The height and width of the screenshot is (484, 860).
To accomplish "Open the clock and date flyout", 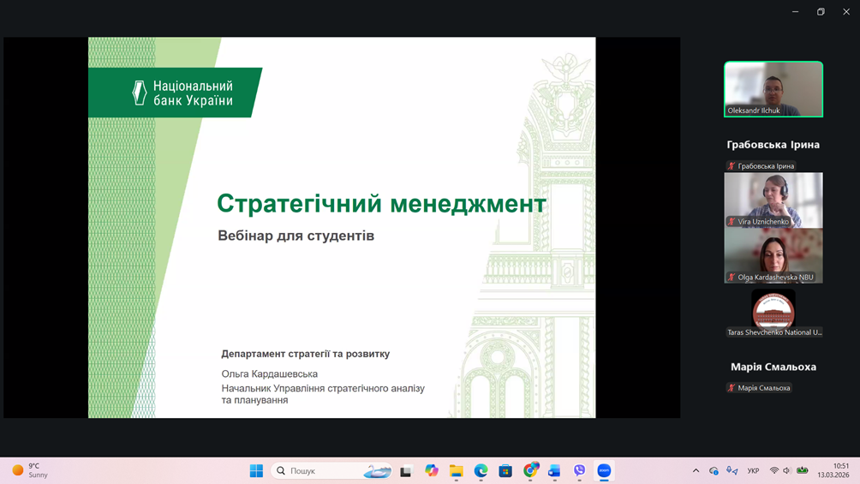I will coord(833,470).
